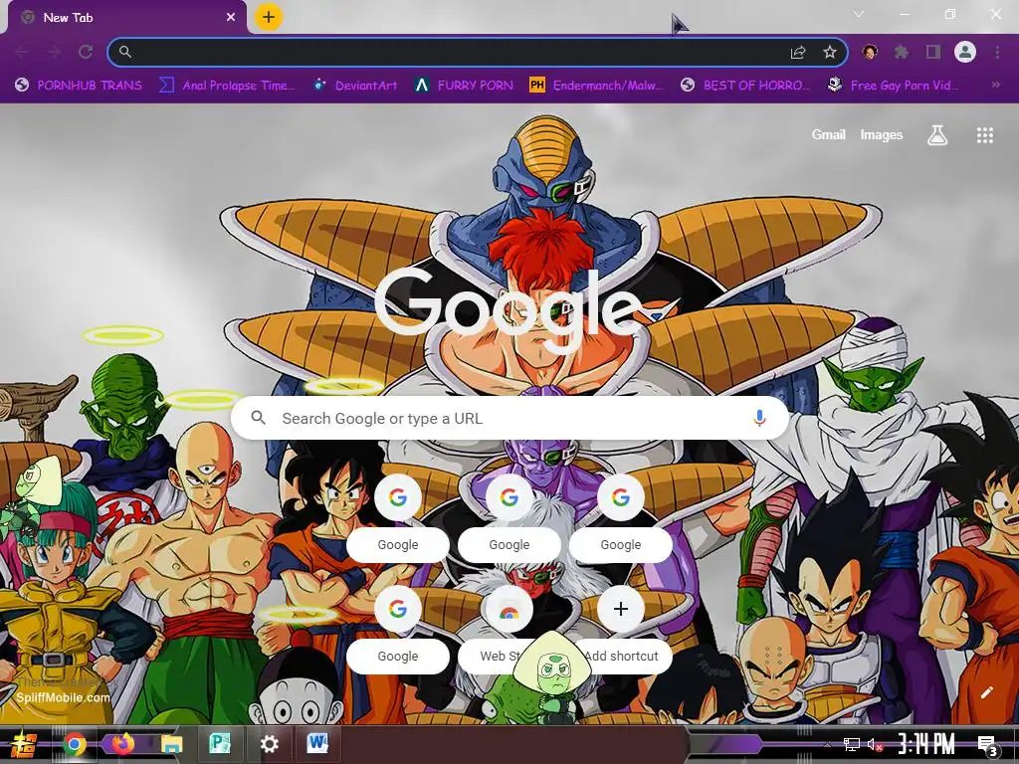This screenshot has width=1019, height=764.
Task: Click the Search Google or type a URL box
Action: tap(510, 418)
